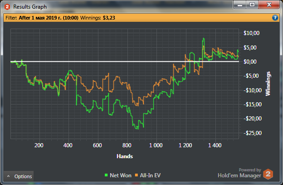This screenshot has width=283, height=185.
Task: Click the $10,00 y-axis label
Action: [251, 33]
